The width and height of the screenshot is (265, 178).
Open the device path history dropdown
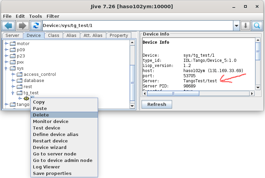(x=237, y=26)
